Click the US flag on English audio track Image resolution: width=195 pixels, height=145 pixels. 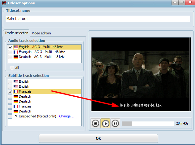coord(16,47)
